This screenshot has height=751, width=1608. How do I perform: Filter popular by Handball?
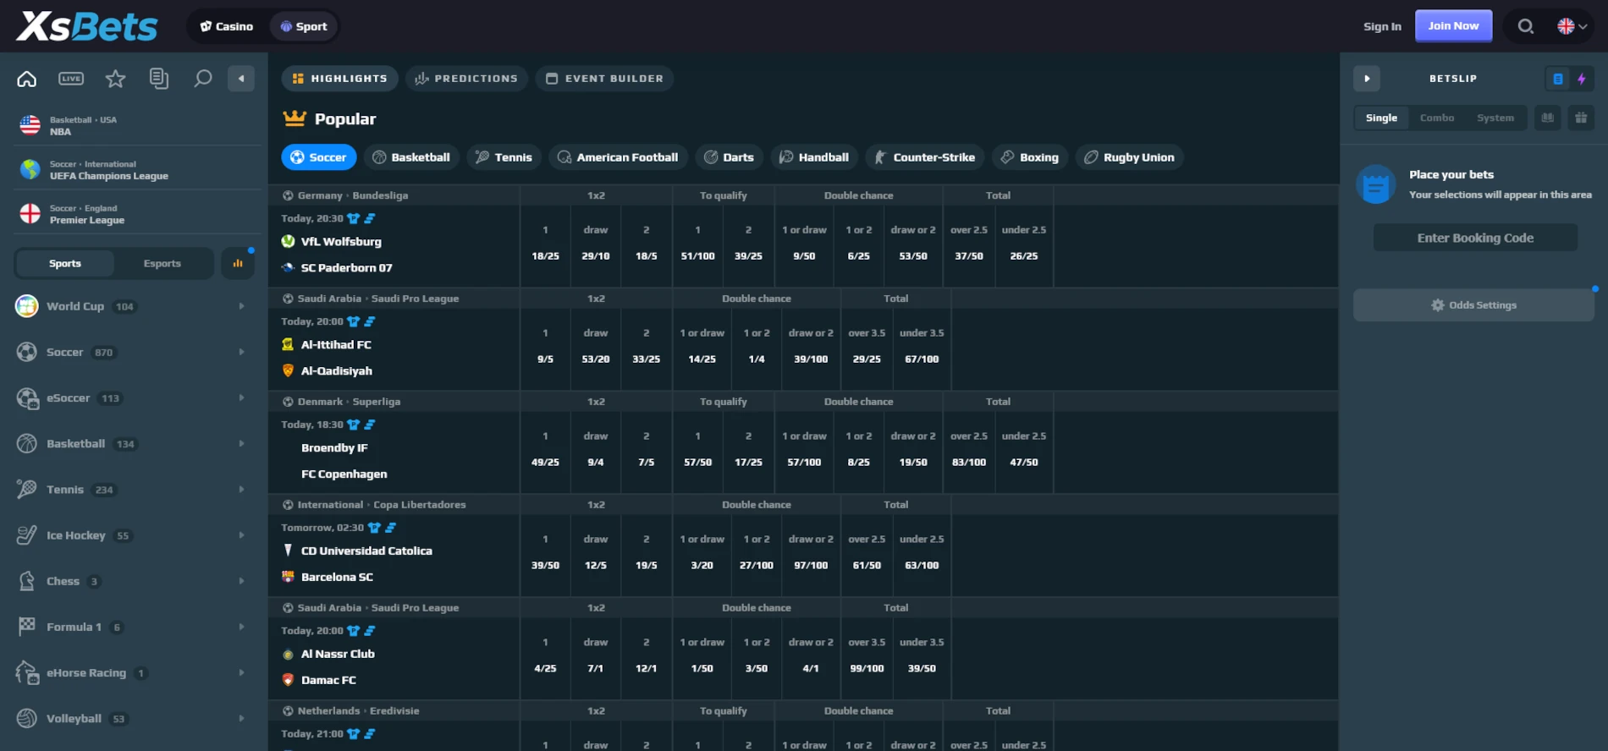pyautogui.click(x=814, y=157)
